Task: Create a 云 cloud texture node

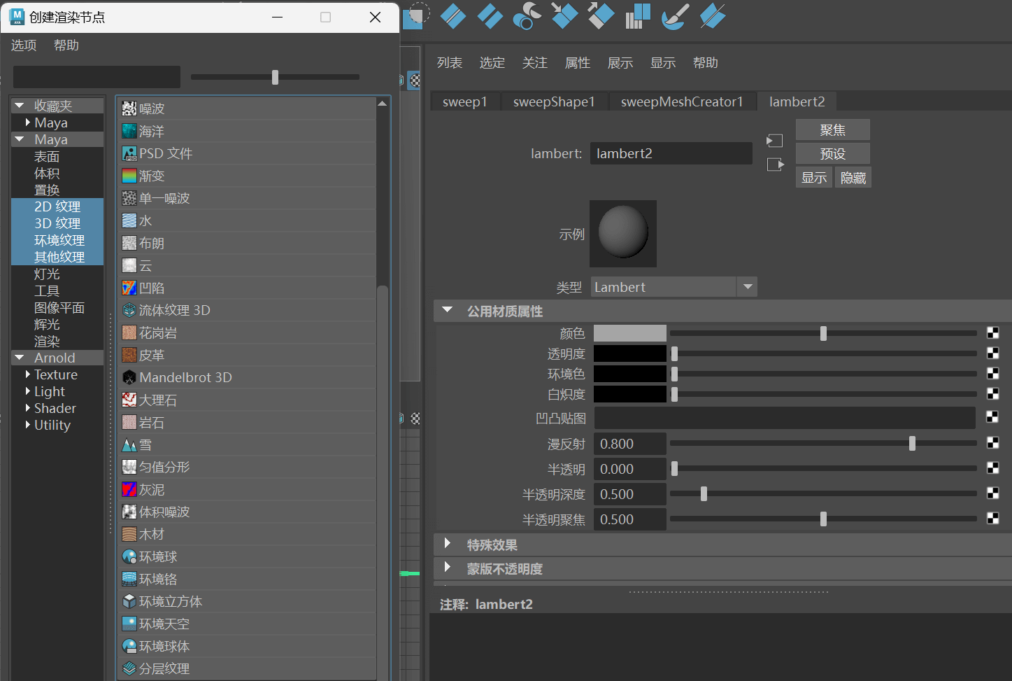Action: coord(246,265)
